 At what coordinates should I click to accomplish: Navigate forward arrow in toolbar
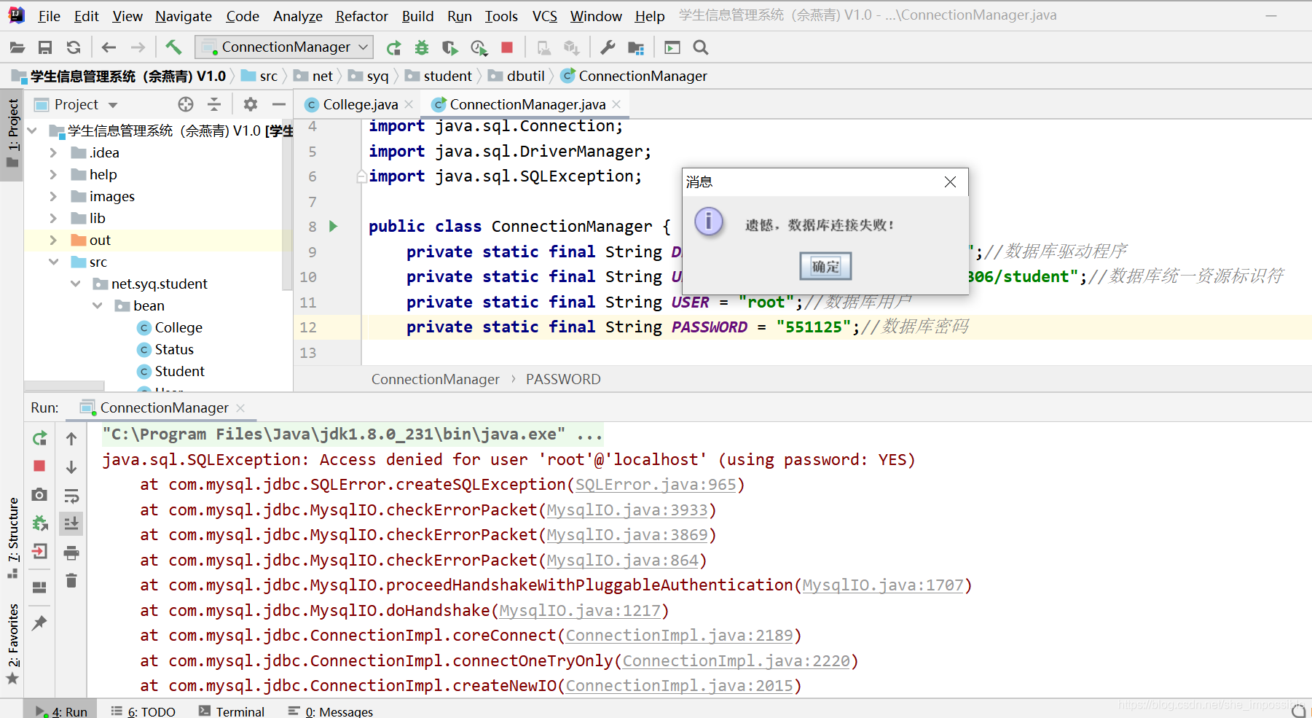(138, 47)
